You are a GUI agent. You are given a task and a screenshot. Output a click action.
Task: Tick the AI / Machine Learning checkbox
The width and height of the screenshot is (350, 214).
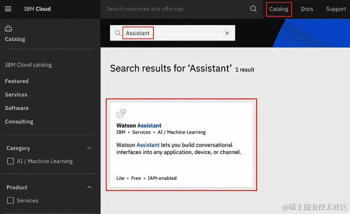point(11,161)
